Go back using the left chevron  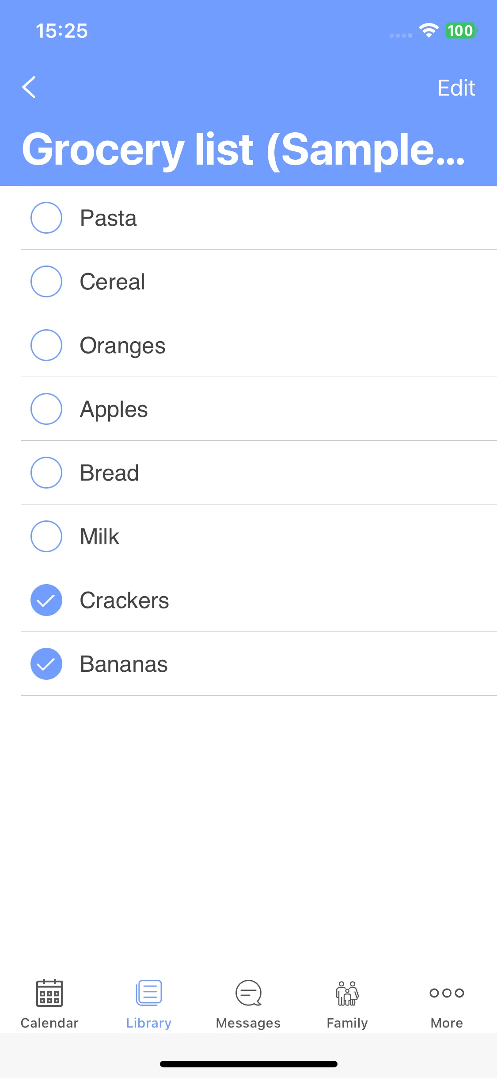coord(29,87)
